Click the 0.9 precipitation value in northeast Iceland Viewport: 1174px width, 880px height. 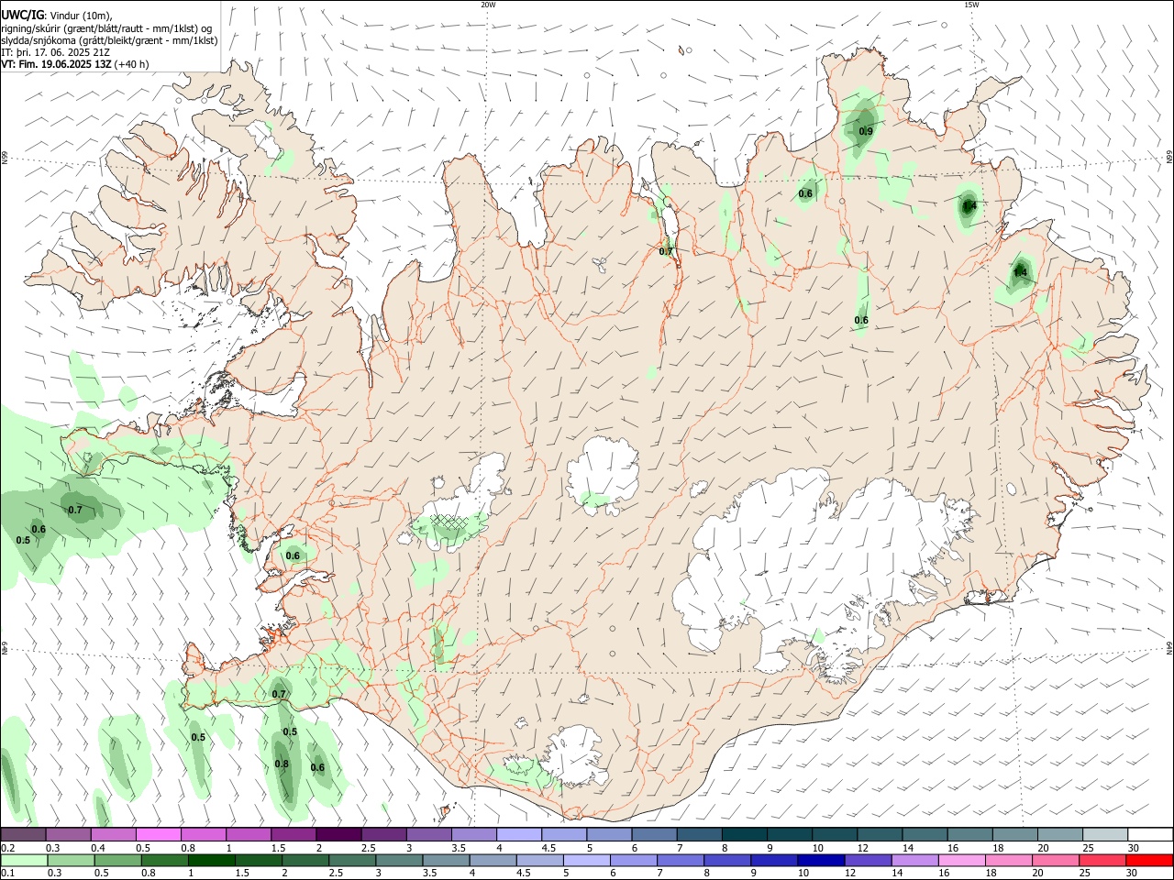pyautogui.click(x=866, y=132)
